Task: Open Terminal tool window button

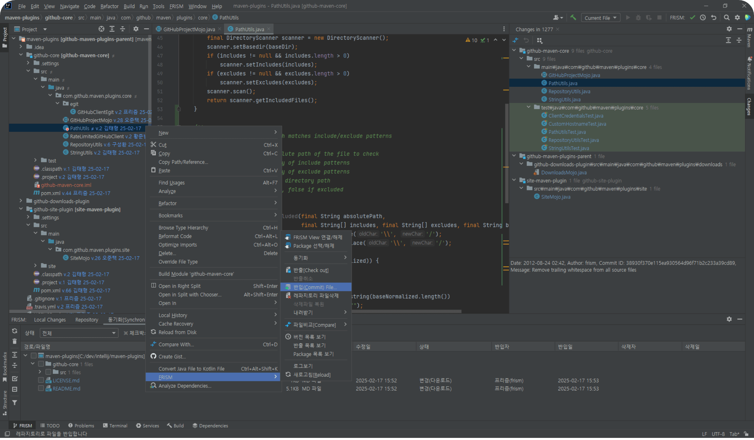Action: 115,425
